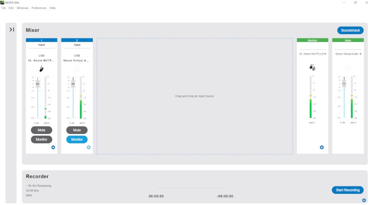Select the green Main strip header
373x205 pixels.
click(348, 40)
